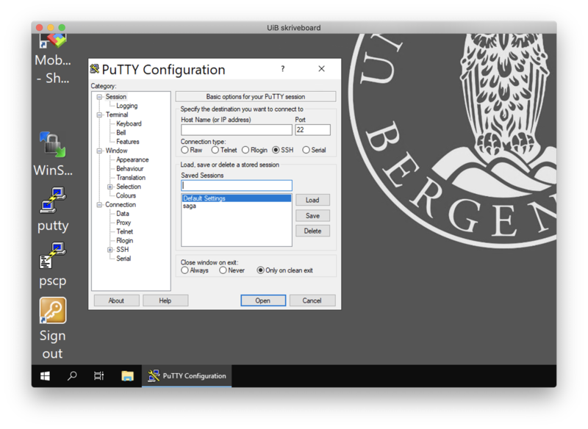Click the Load button
The height and width of the screenshot is (429, 588).
point(312,200)
